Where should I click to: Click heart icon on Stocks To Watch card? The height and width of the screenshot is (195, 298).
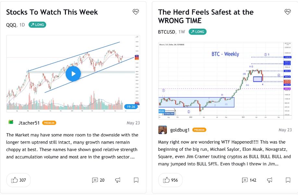136,12
